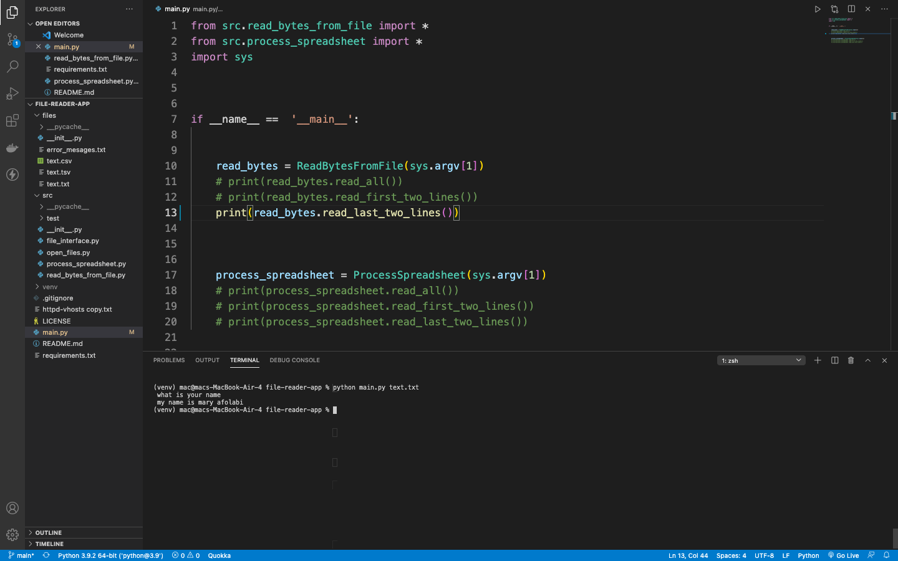
Task: Open the zsh terminal selector dropdown
Action: (x=761, y=360)
